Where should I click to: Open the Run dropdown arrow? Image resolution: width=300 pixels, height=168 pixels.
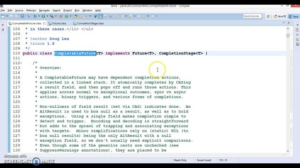pyautogui.click(x=47, y=16)
